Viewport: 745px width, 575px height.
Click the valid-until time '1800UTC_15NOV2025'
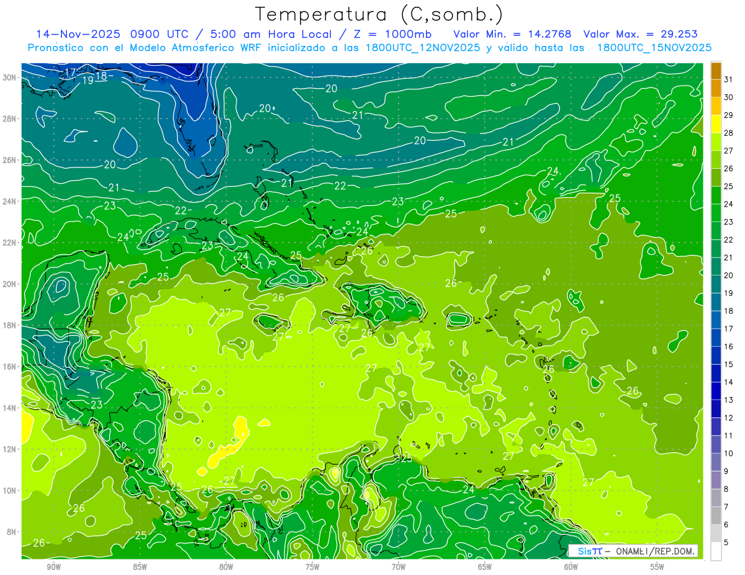[653, 48]
